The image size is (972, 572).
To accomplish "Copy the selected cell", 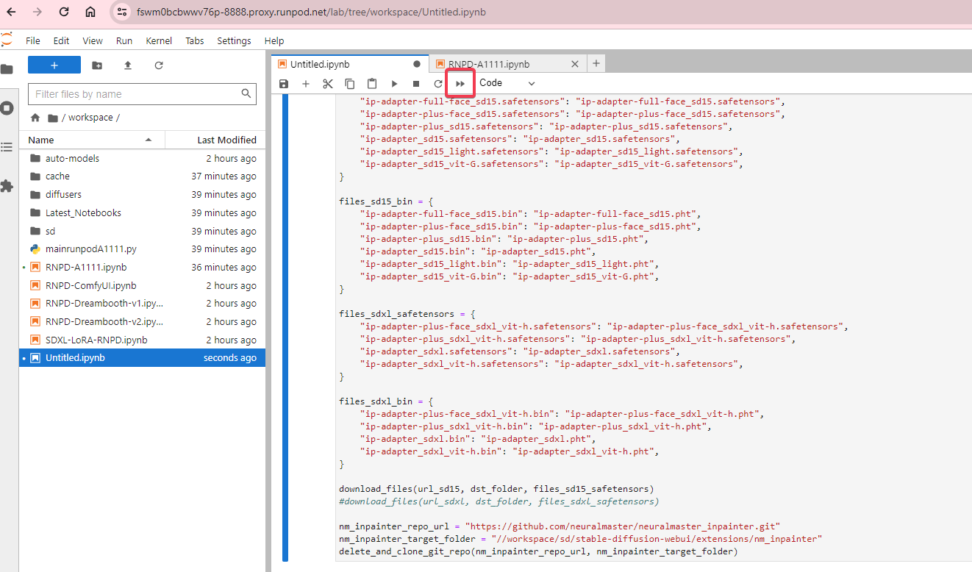I will (x=350, y=84).
